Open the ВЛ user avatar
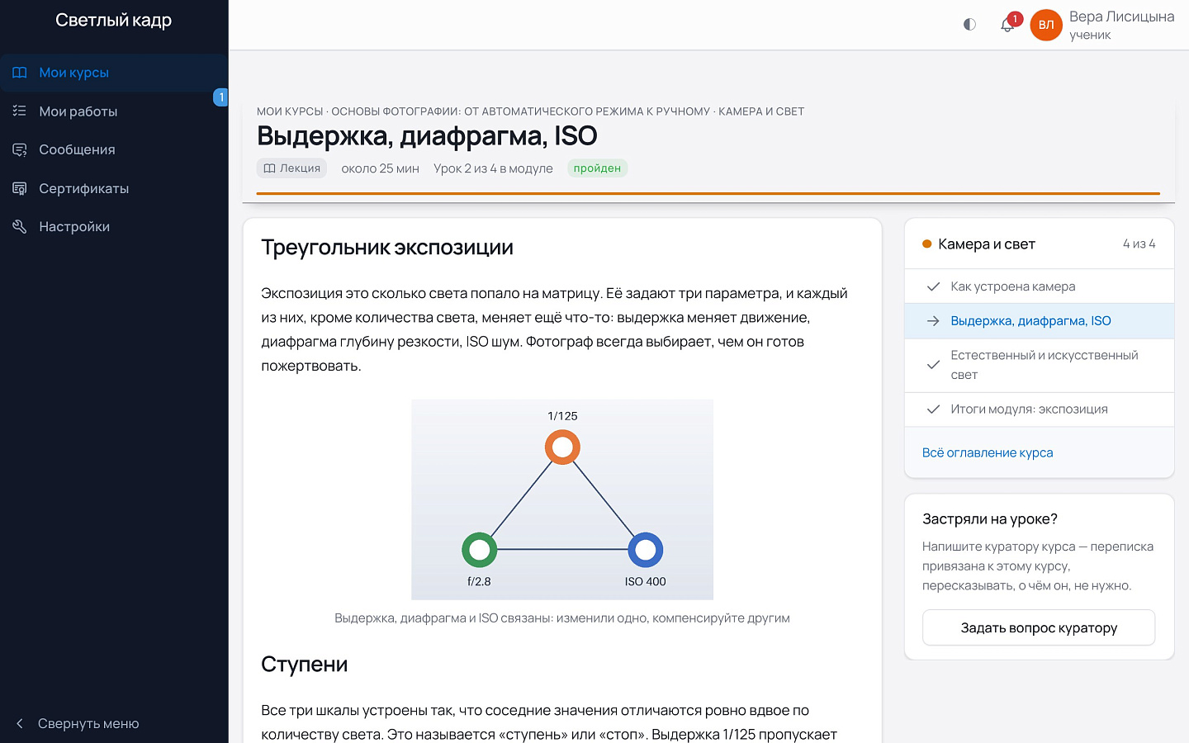 point(1046,25)
